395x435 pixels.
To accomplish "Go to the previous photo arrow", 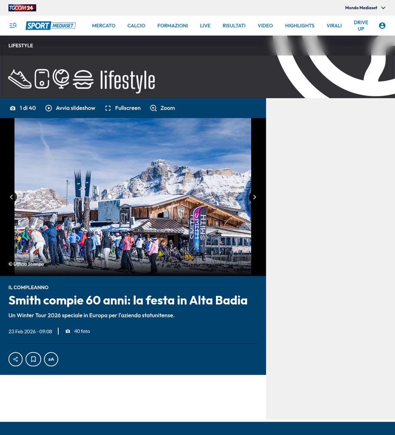I will (x=11, y=197).
